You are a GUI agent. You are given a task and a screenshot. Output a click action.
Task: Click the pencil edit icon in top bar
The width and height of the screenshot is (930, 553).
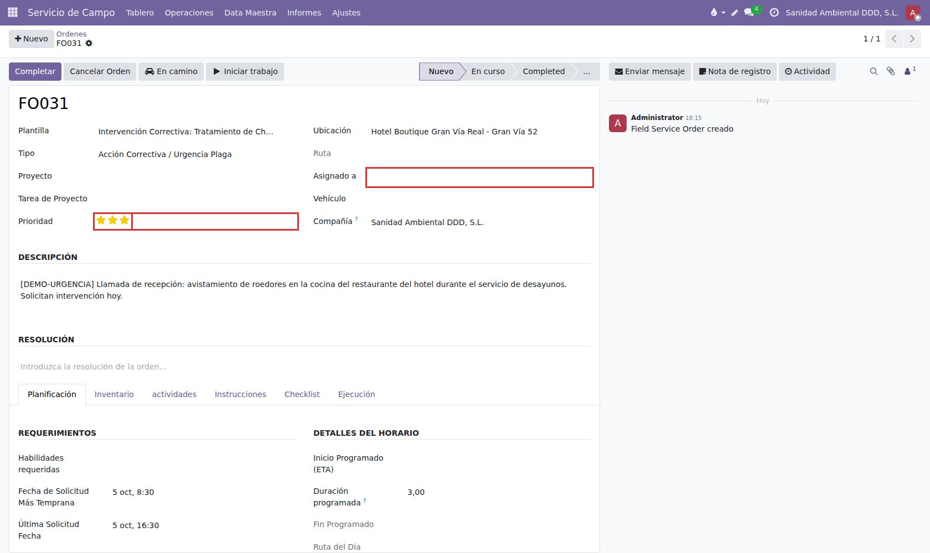point(735,12)
